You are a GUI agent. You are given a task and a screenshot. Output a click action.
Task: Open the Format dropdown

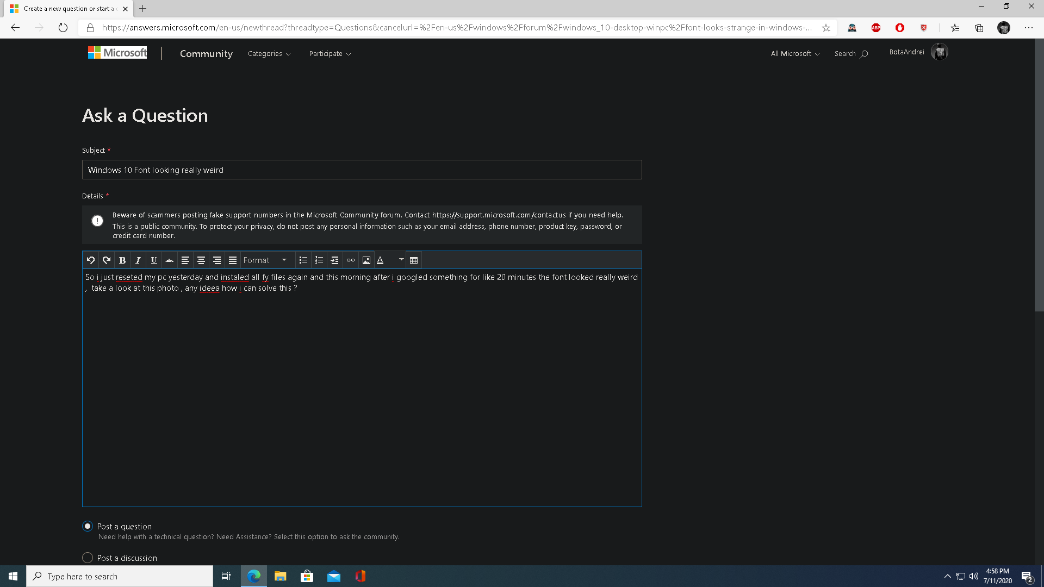(x=265, y=260)
